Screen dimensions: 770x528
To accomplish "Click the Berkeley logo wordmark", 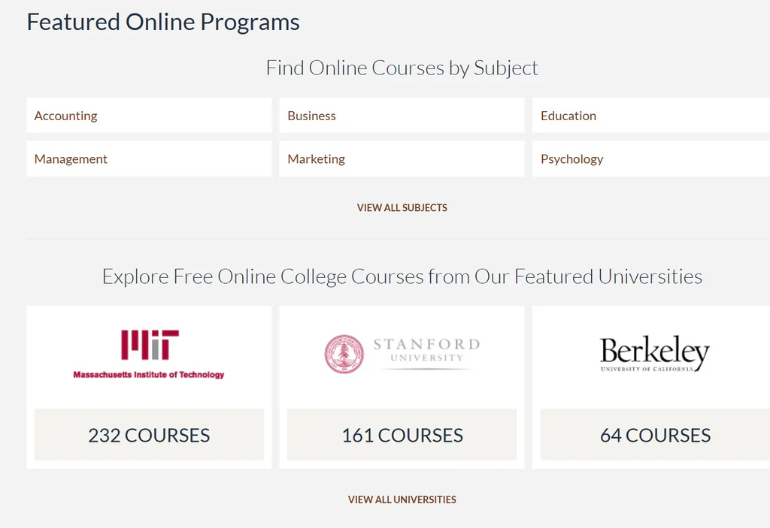I will [x=654, y=350].
